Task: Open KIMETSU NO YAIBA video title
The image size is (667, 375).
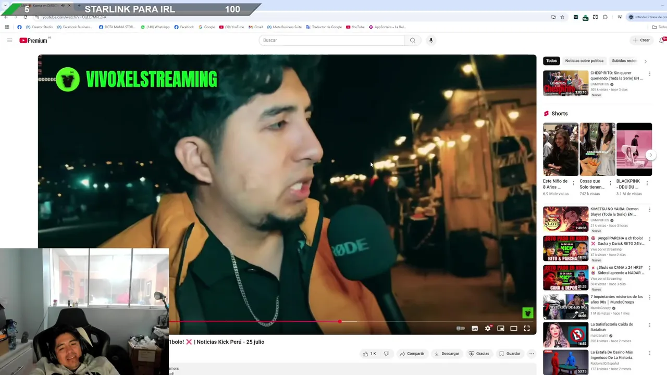Action: (x=614, y=211)
